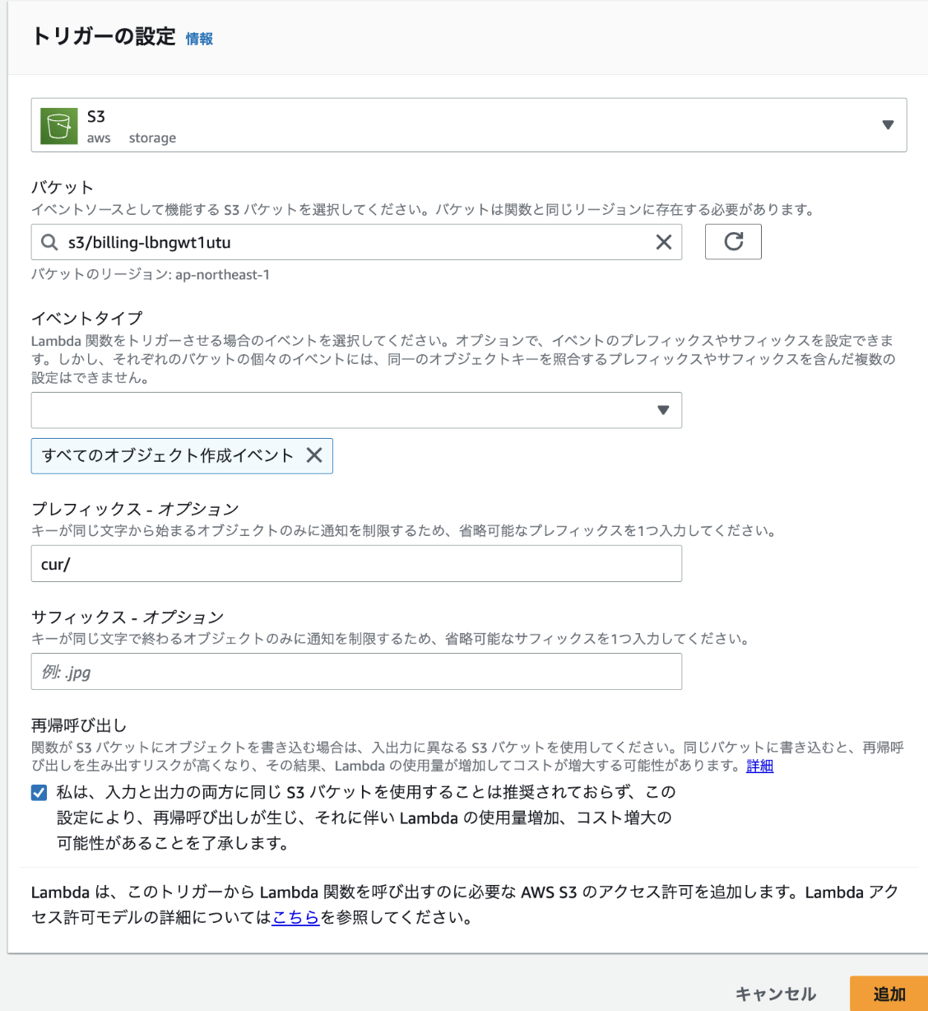This screenshot has height=1011, width=928.
Task: Open the イベントタイプ dropdown
Action: click(356, 410)
